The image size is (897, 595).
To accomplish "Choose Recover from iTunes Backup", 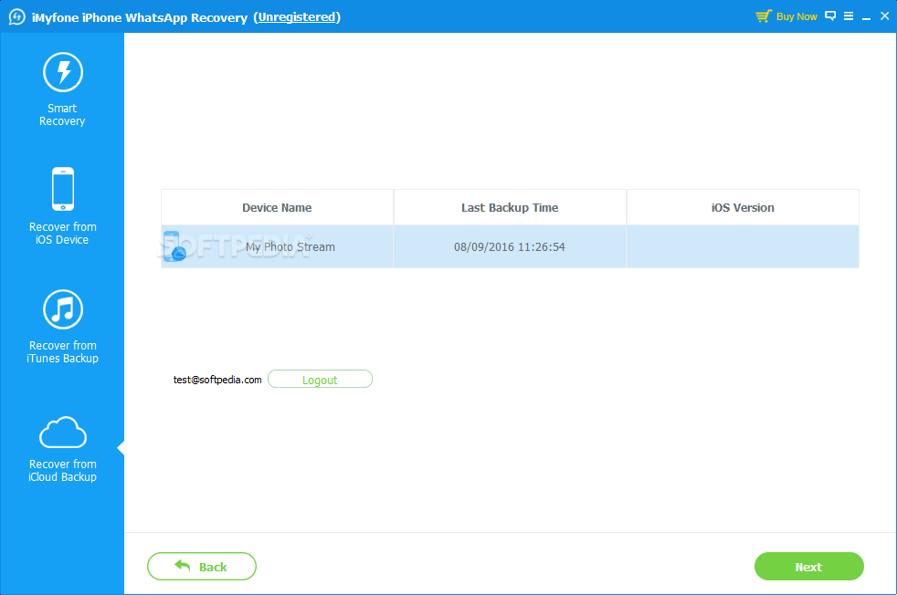I will 62,327.
